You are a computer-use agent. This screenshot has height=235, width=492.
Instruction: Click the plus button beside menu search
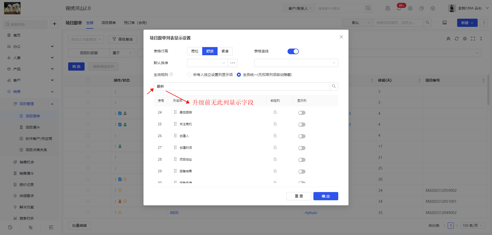point(55,24)
